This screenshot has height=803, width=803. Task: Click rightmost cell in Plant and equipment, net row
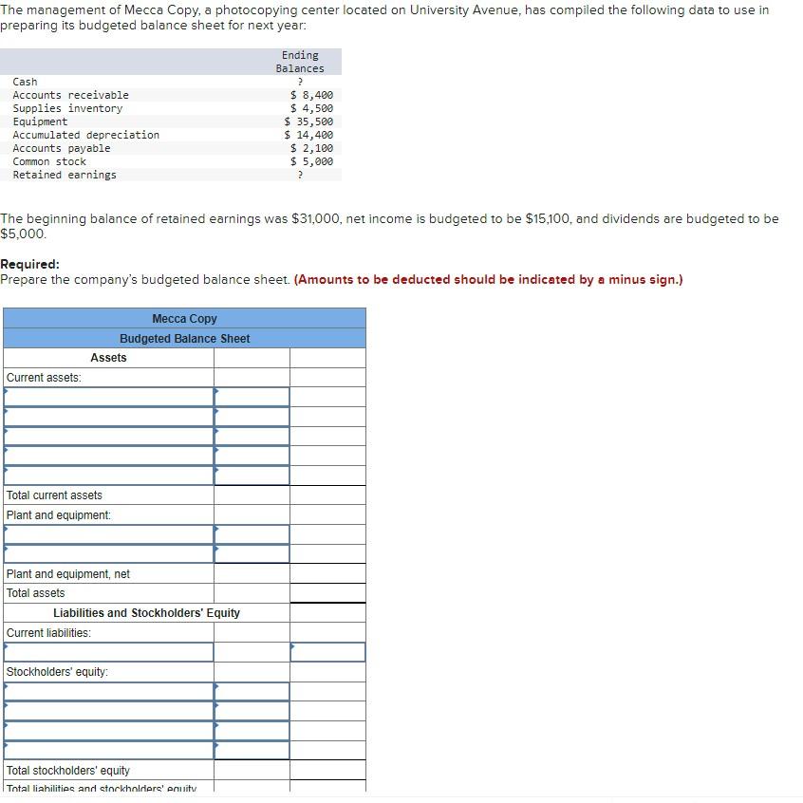327,573
